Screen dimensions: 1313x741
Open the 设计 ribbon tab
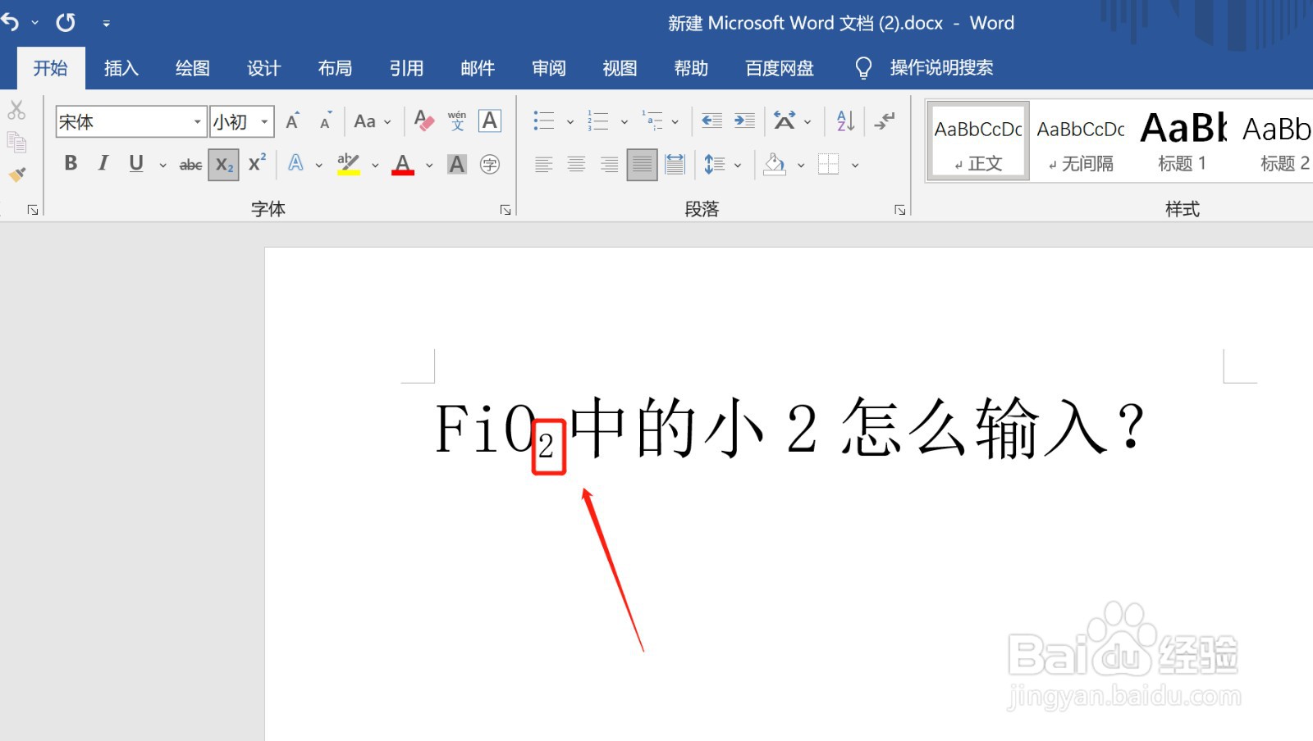click(264, 68)
